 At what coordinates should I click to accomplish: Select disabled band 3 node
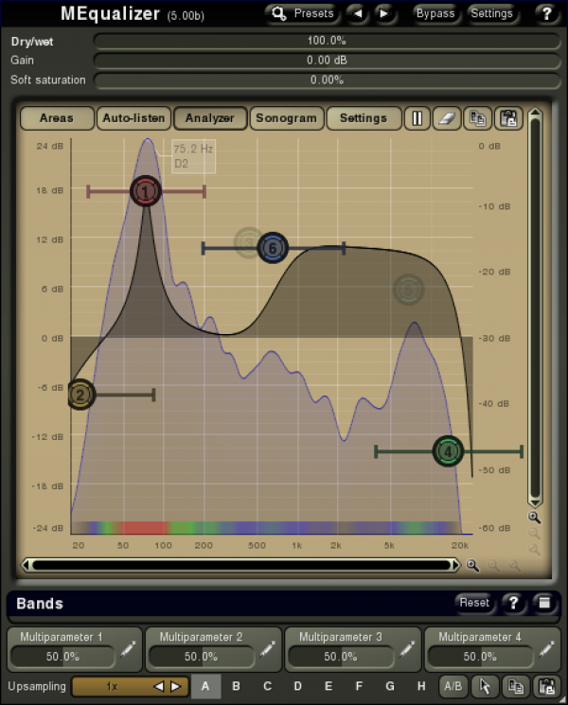tap(247, 243)
